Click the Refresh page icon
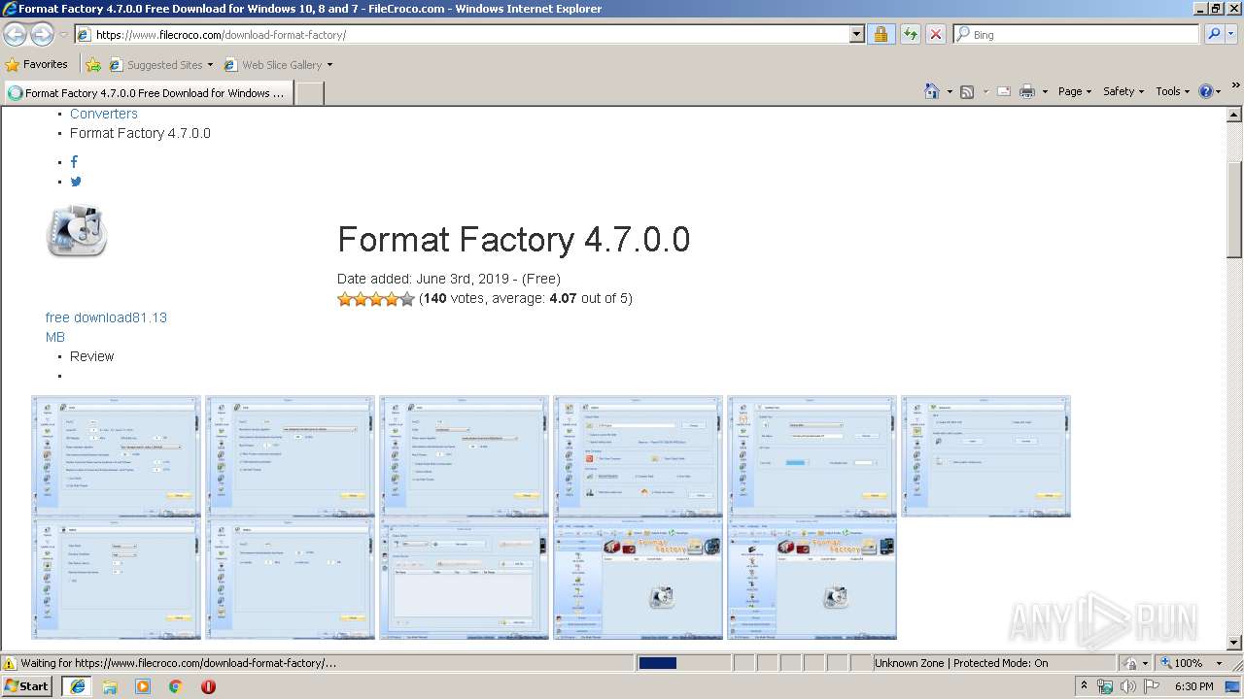Screen dimensions: 1244x699 (910, 34)
